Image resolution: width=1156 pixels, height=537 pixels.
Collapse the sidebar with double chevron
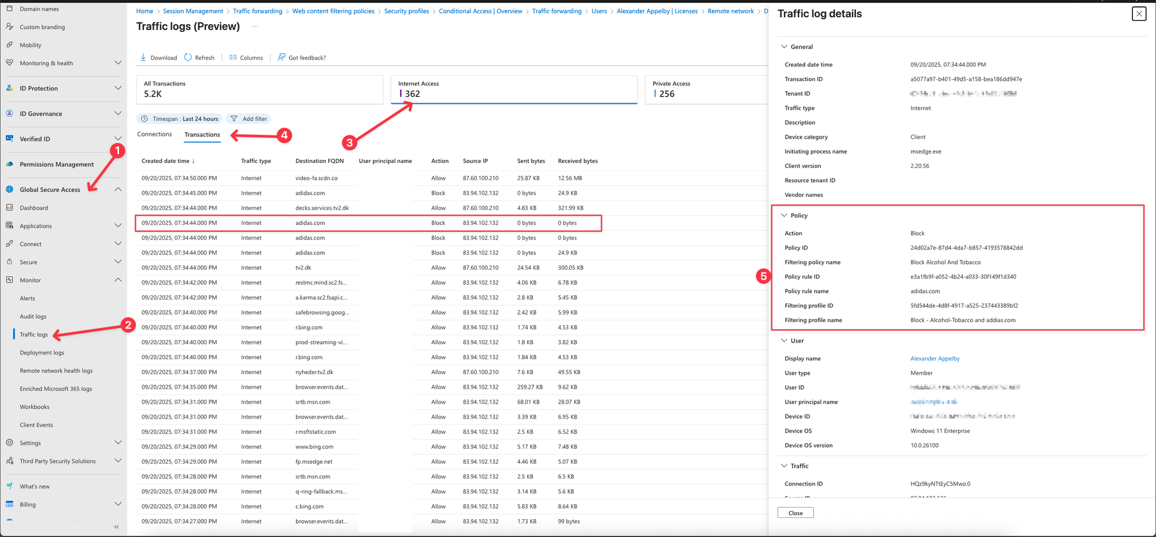116,527
